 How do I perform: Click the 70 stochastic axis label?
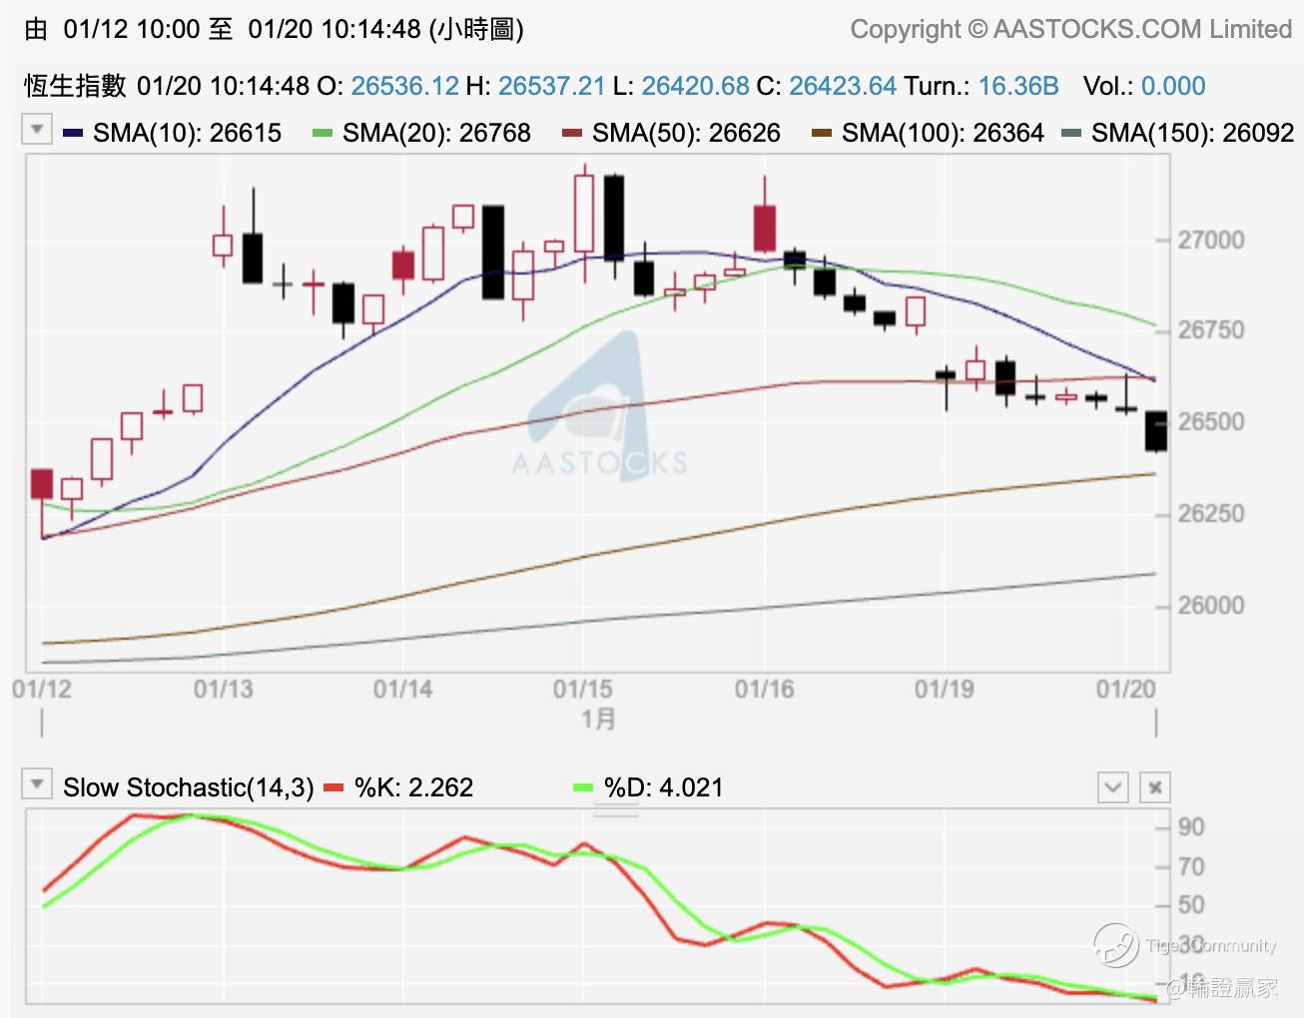1191,866
